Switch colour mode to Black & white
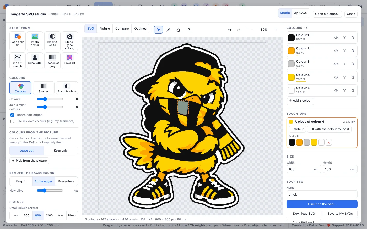This screenshot has height=229, width=367. click(67, 88)
